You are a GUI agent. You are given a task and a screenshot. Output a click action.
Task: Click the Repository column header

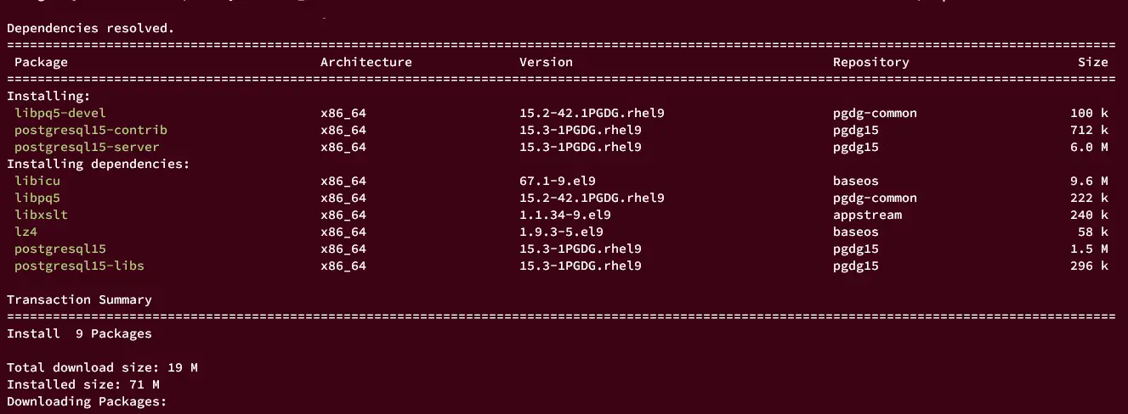(870, 62)
